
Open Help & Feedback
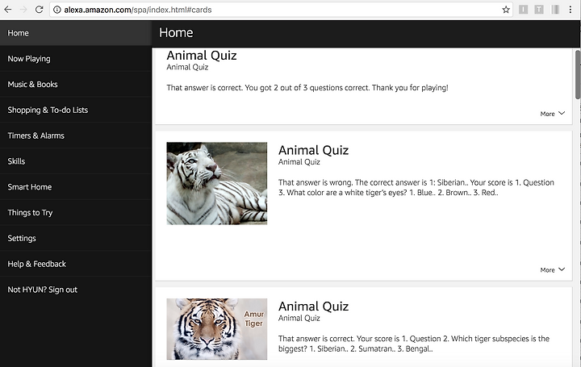[x=76, y=264]
